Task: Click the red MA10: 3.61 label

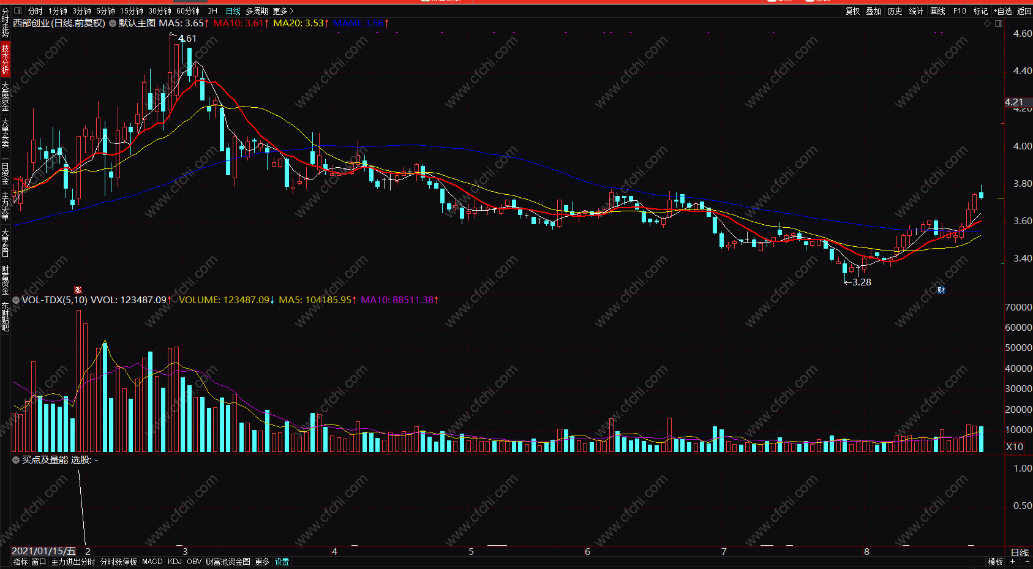Action: coord(241,23)
